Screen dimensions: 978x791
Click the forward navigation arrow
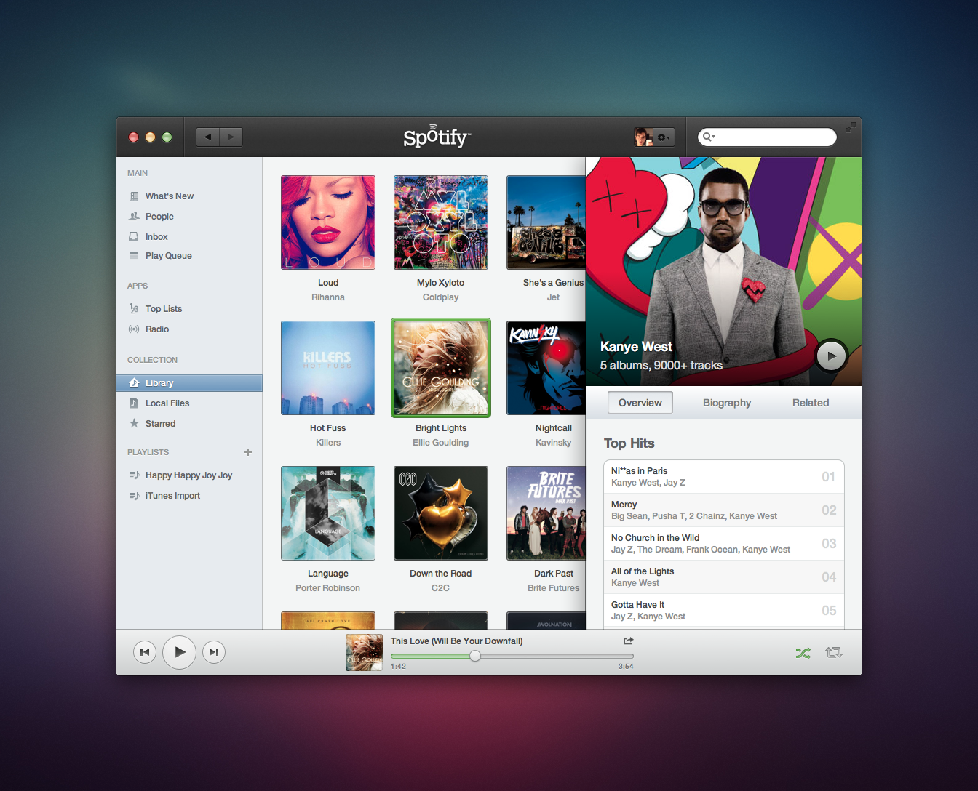coord(231,137)
